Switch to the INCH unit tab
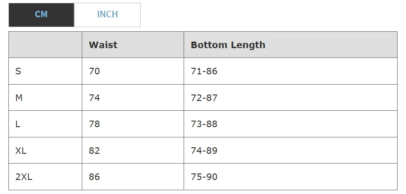 (107, 15)
